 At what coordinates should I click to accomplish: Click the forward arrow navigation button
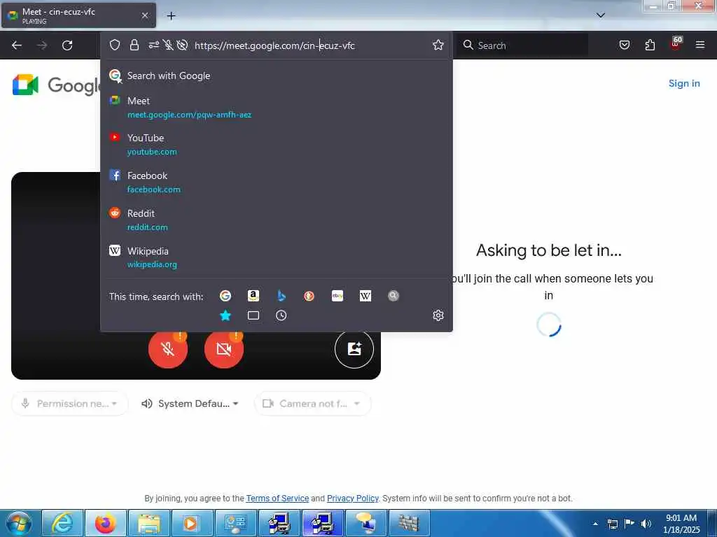[41, 45]
